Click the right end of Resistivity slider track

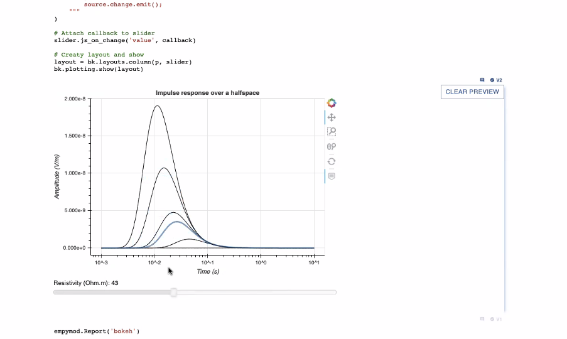(334, 293)
